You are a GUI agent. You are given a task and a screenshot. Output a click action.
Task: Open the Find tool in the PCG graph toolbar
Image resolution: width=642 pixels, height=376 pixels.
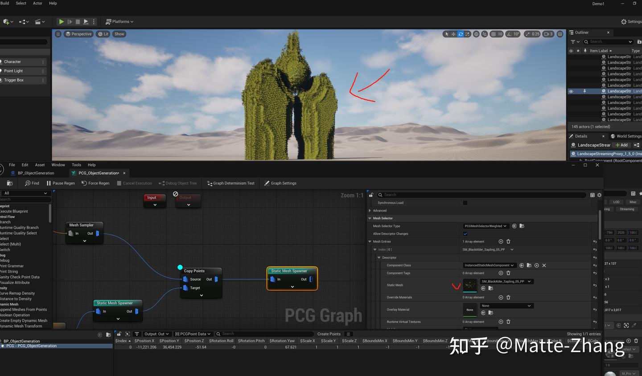pos(32,183)
